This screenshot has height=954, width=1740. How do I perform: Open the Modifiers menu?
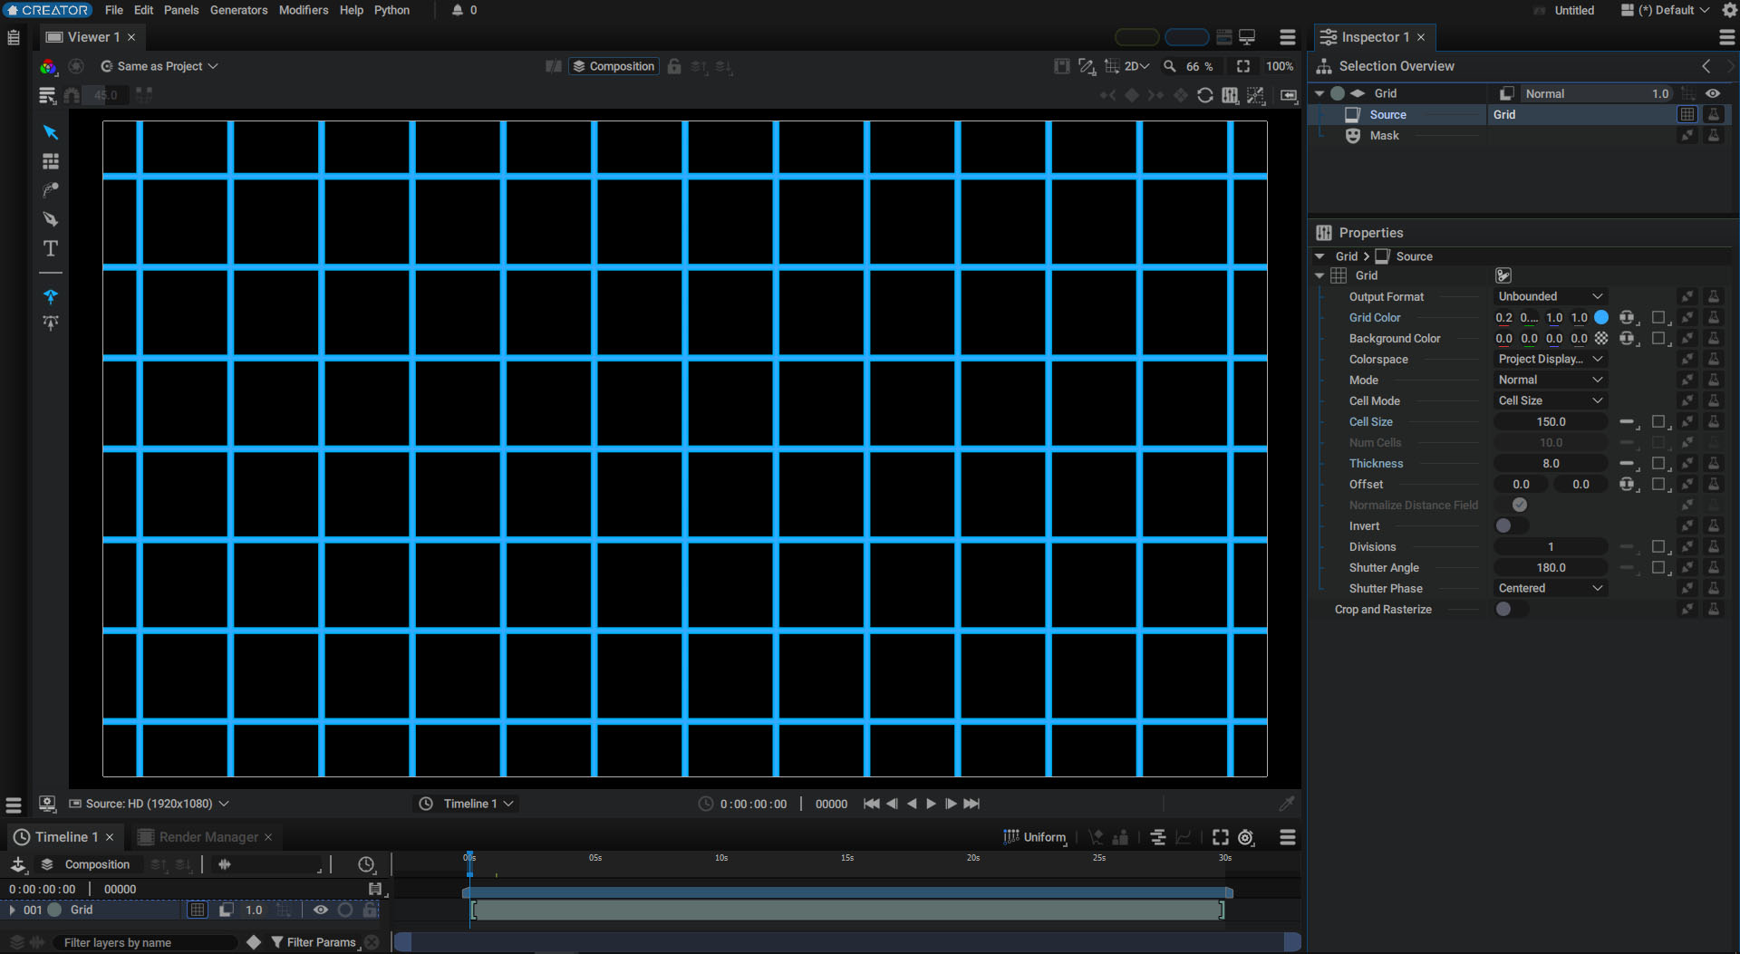pos(304,10)
